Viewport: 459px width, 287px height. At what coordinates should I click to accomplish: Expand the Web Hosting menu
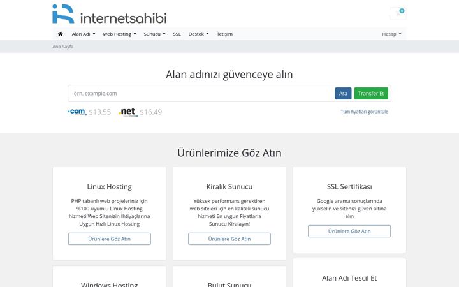119,34
